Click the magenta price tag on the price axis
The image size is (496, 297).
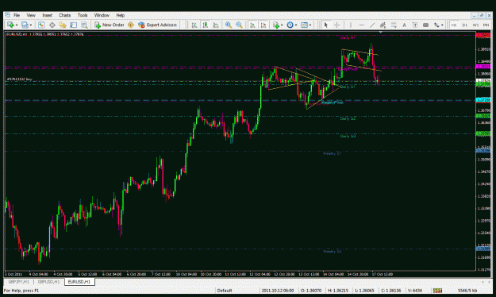483,67
